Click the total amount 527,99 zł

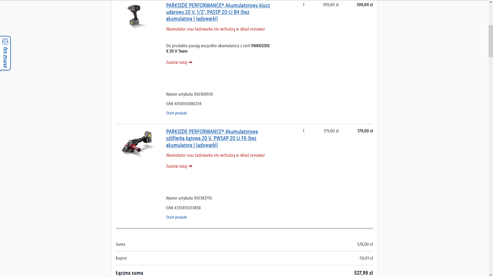click(363, 273)
